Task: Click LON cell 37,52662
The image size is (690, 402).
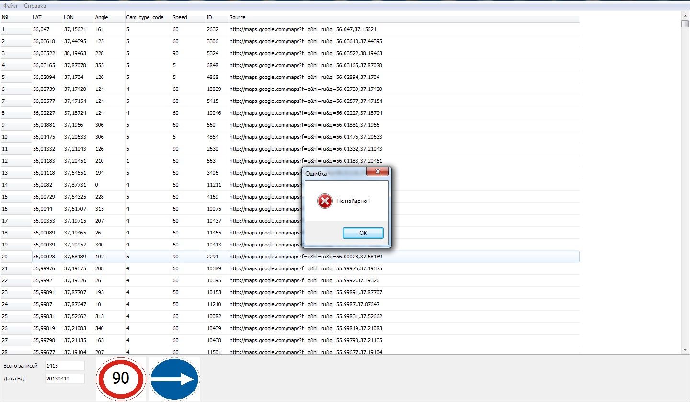Action: pos(78,316)
